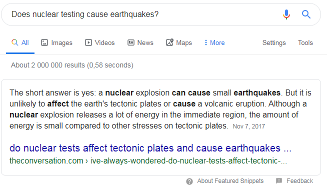Viewport: 327px width, 186px height.
Task: Click the Feedback flag icon
Action: [279, 180]
